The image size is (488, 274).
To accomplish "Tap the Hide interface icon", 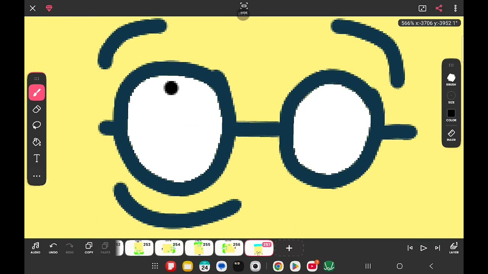I will click(244, 8).
